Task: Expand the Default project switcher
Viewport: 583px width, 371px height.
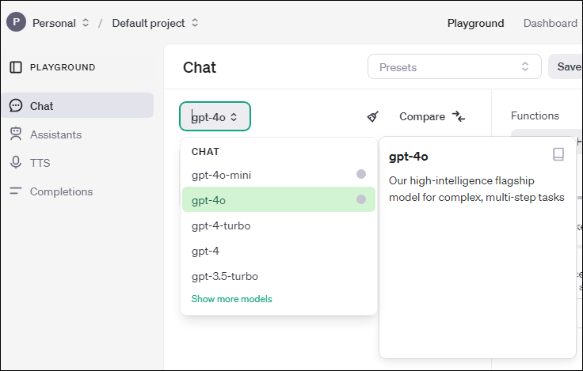Action: pyautogui.click(x=155, y=23)
